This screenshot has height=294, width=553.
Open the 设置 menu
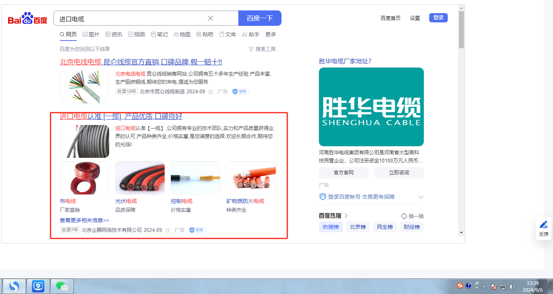[415, 18]
